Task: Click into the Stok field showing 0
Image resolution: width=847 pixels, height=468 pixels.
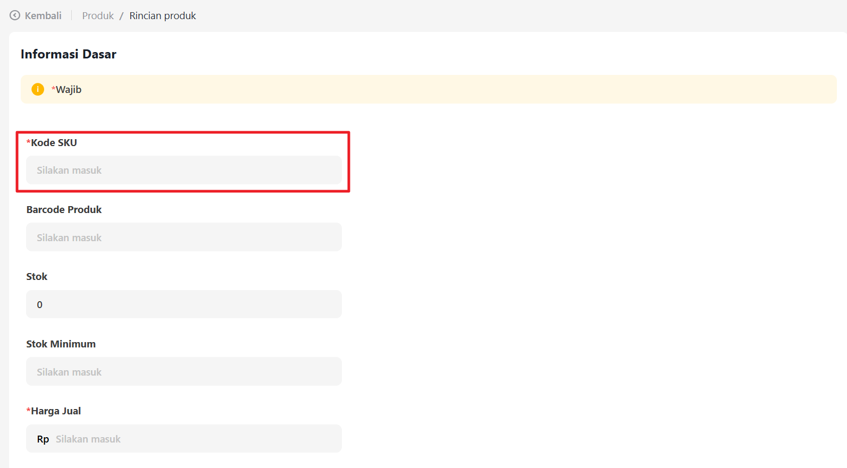Action: point(184,304)
